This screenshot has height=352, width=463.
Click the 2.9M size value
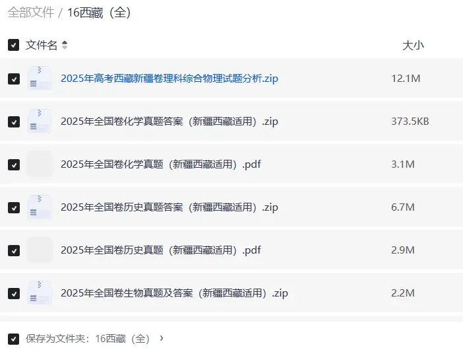coord(403,250)
